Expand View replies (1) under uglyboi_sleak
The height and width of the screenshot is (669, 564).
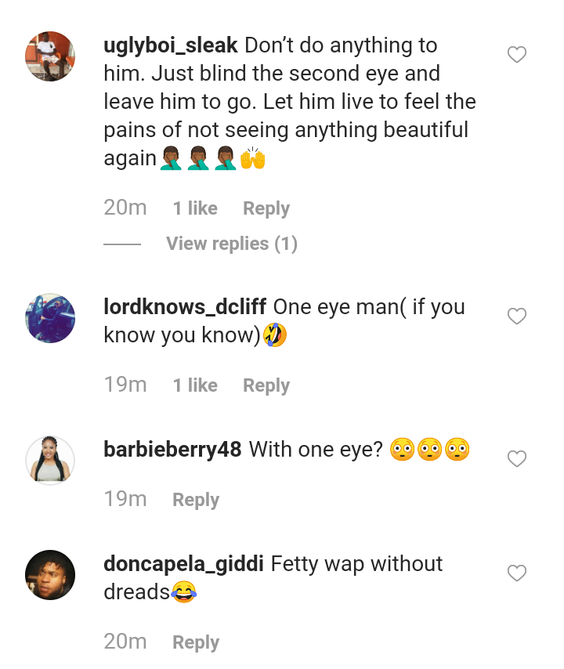232,244
